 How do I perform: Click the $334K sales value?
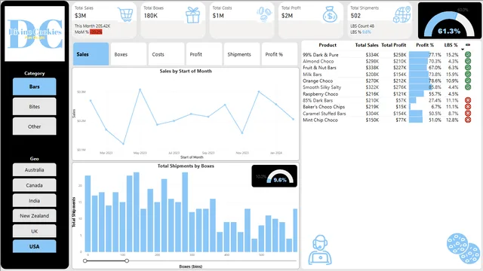[x=372, y=55]
